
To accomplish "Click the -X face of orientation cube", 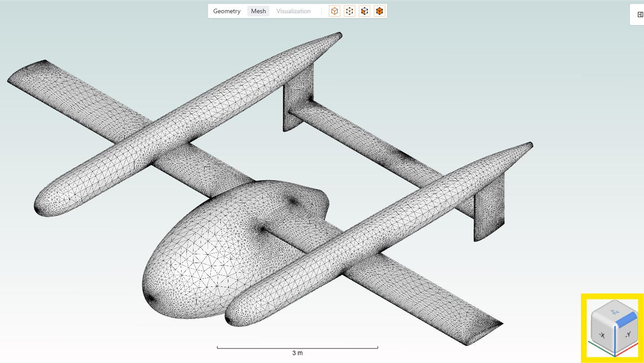I will (x=602, y=335).
